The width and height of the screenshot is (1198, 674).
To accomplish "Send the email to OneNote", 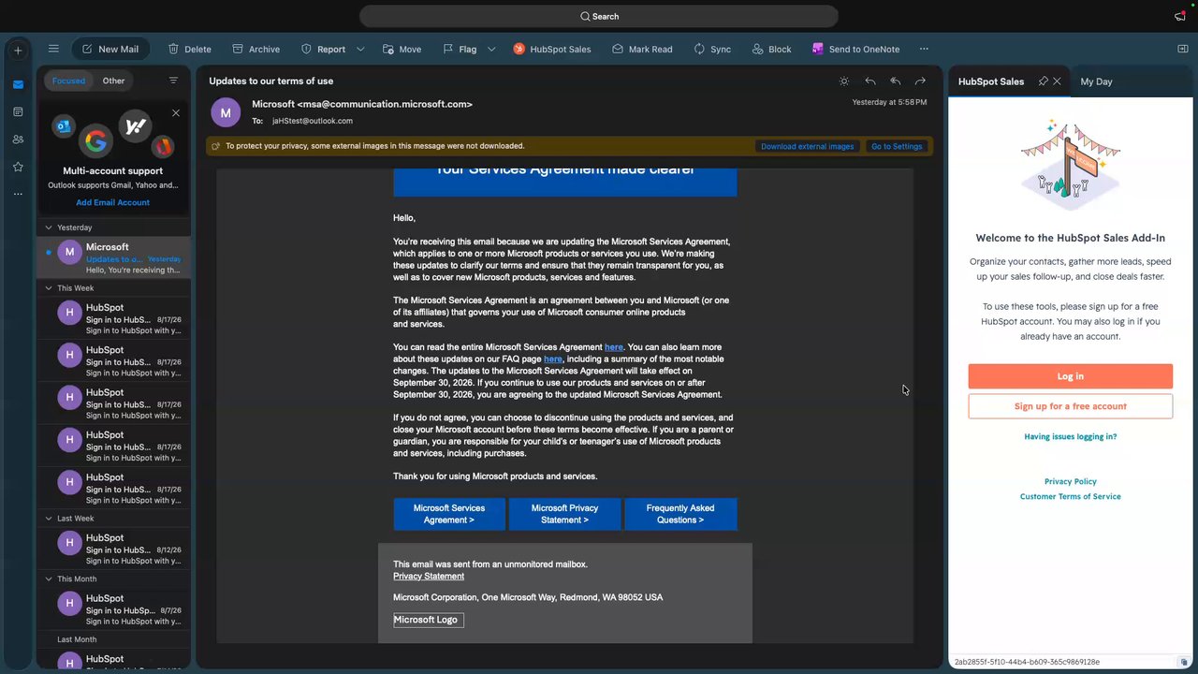I will coord(855,49).
